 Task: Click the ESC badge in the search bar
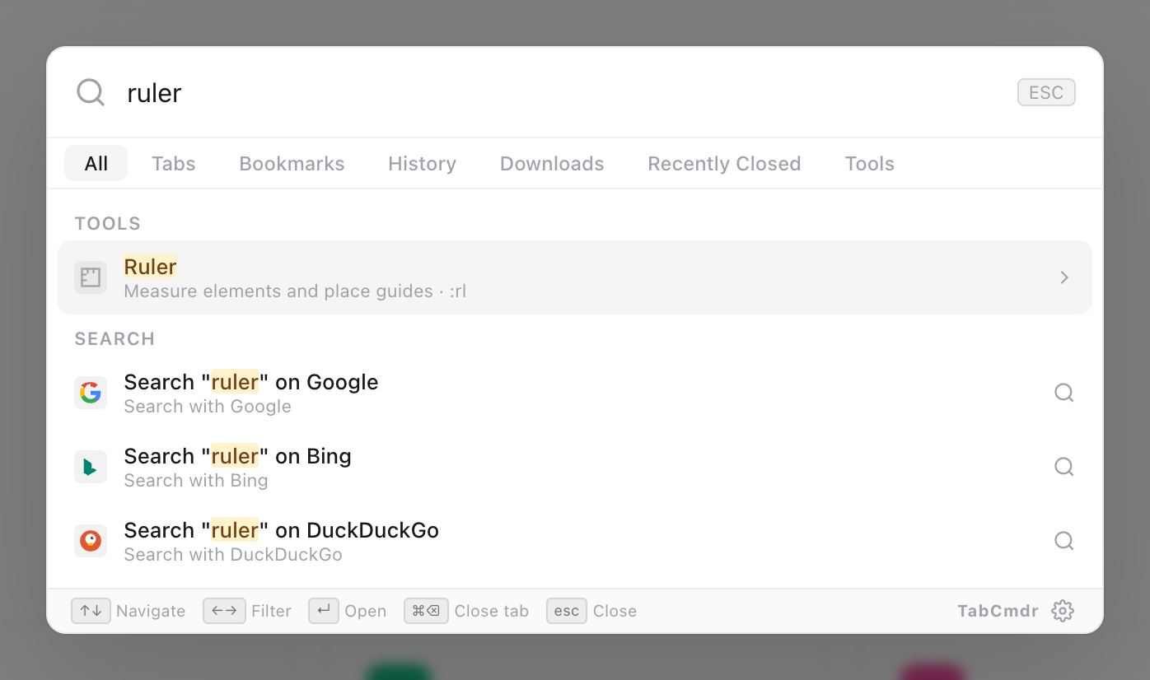pos(1046,92)
